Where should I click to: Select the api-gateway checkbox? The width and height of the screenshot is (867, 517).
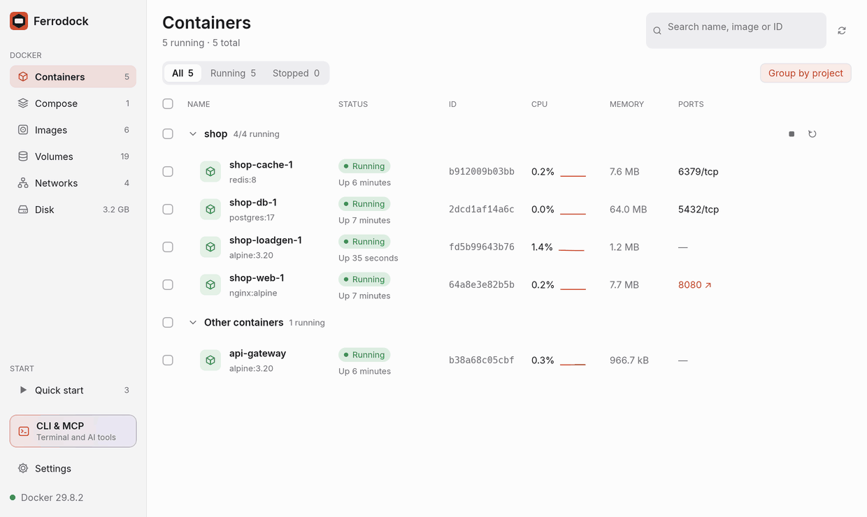[x=168, y=360]
